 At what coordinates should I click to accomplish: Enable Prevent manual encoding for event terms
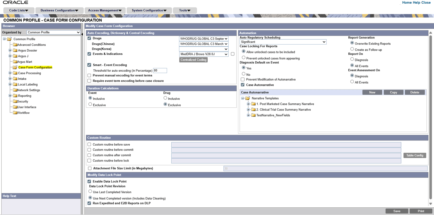point(89,75)
